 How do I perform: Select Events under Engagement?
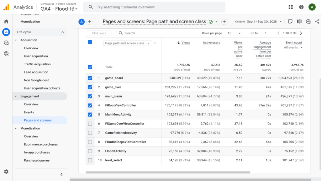[x=29, y=112]
